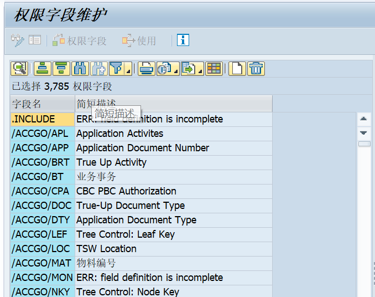Click the scroll down arrow of the list
This screenshot has width=375, height=297.
click(x=363, y=133)
